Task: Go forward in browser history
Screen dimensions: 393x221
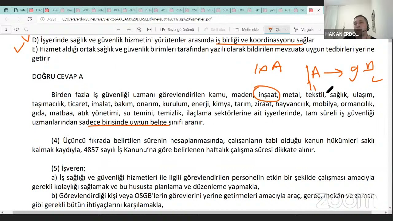Action: [x=19, y=19]
